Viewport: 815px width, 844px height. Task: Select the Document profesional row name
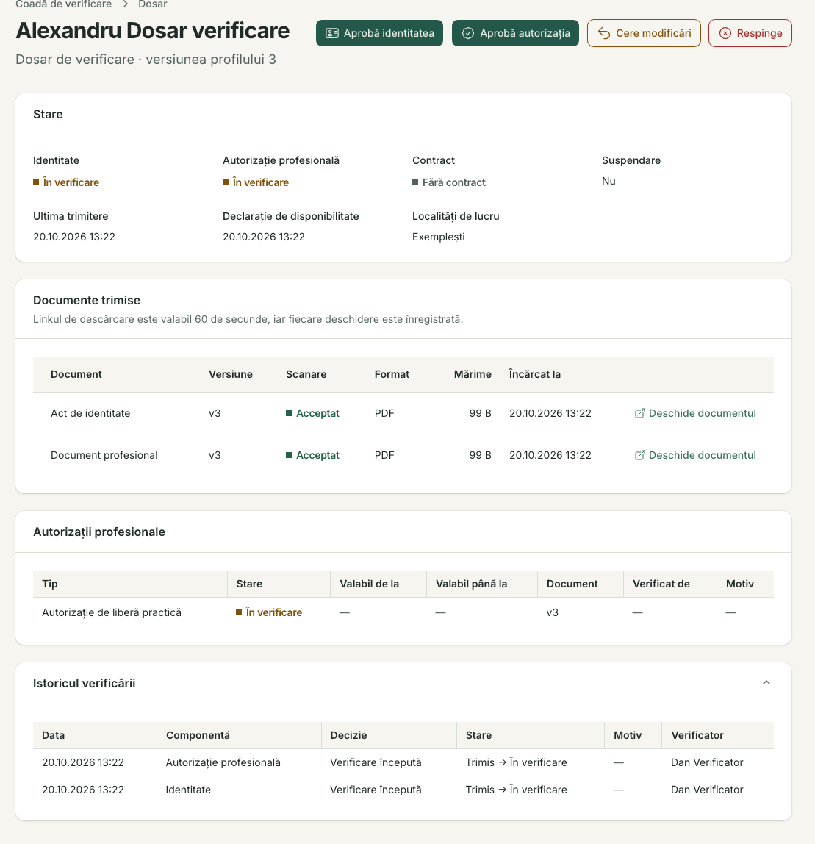(x=104, y=455)
